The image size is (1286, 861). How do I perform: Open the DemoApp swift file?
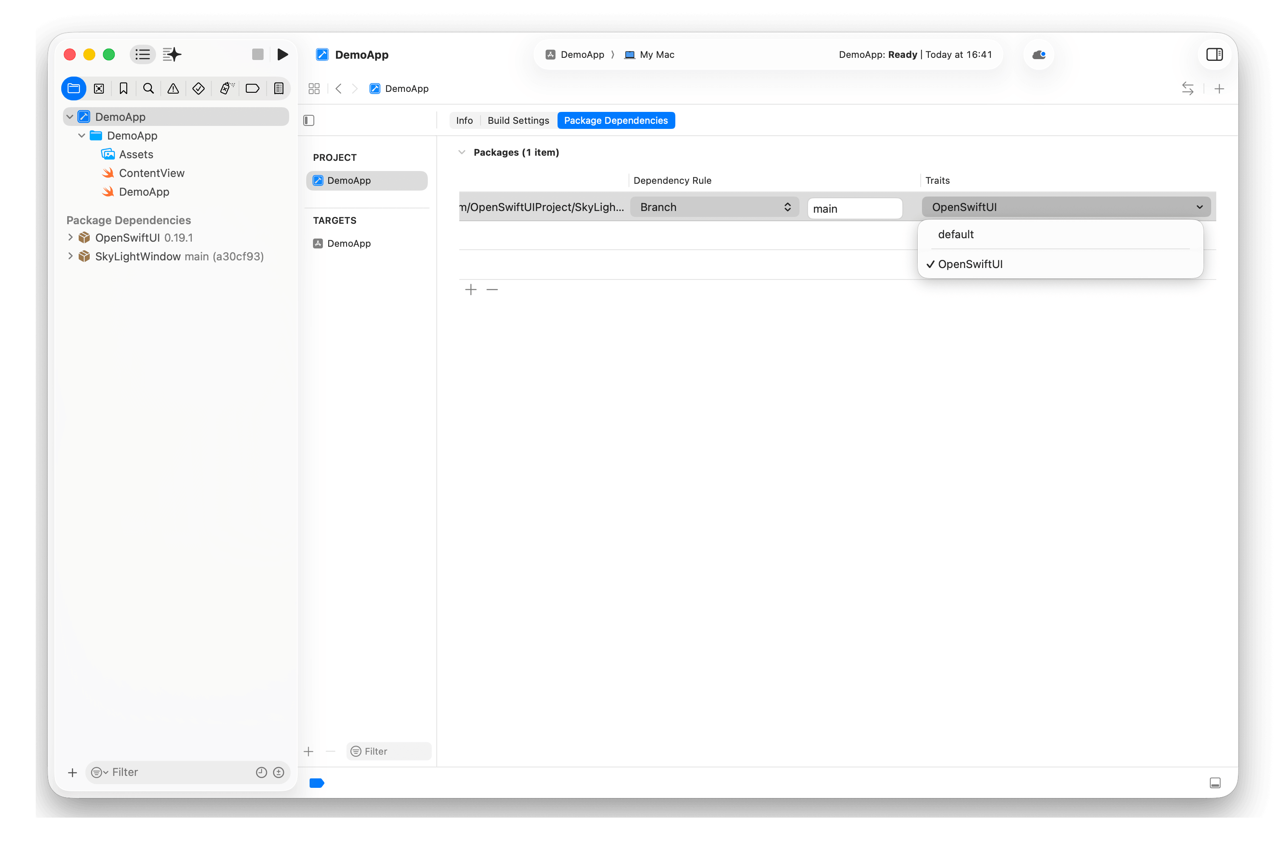coord(144,191)
